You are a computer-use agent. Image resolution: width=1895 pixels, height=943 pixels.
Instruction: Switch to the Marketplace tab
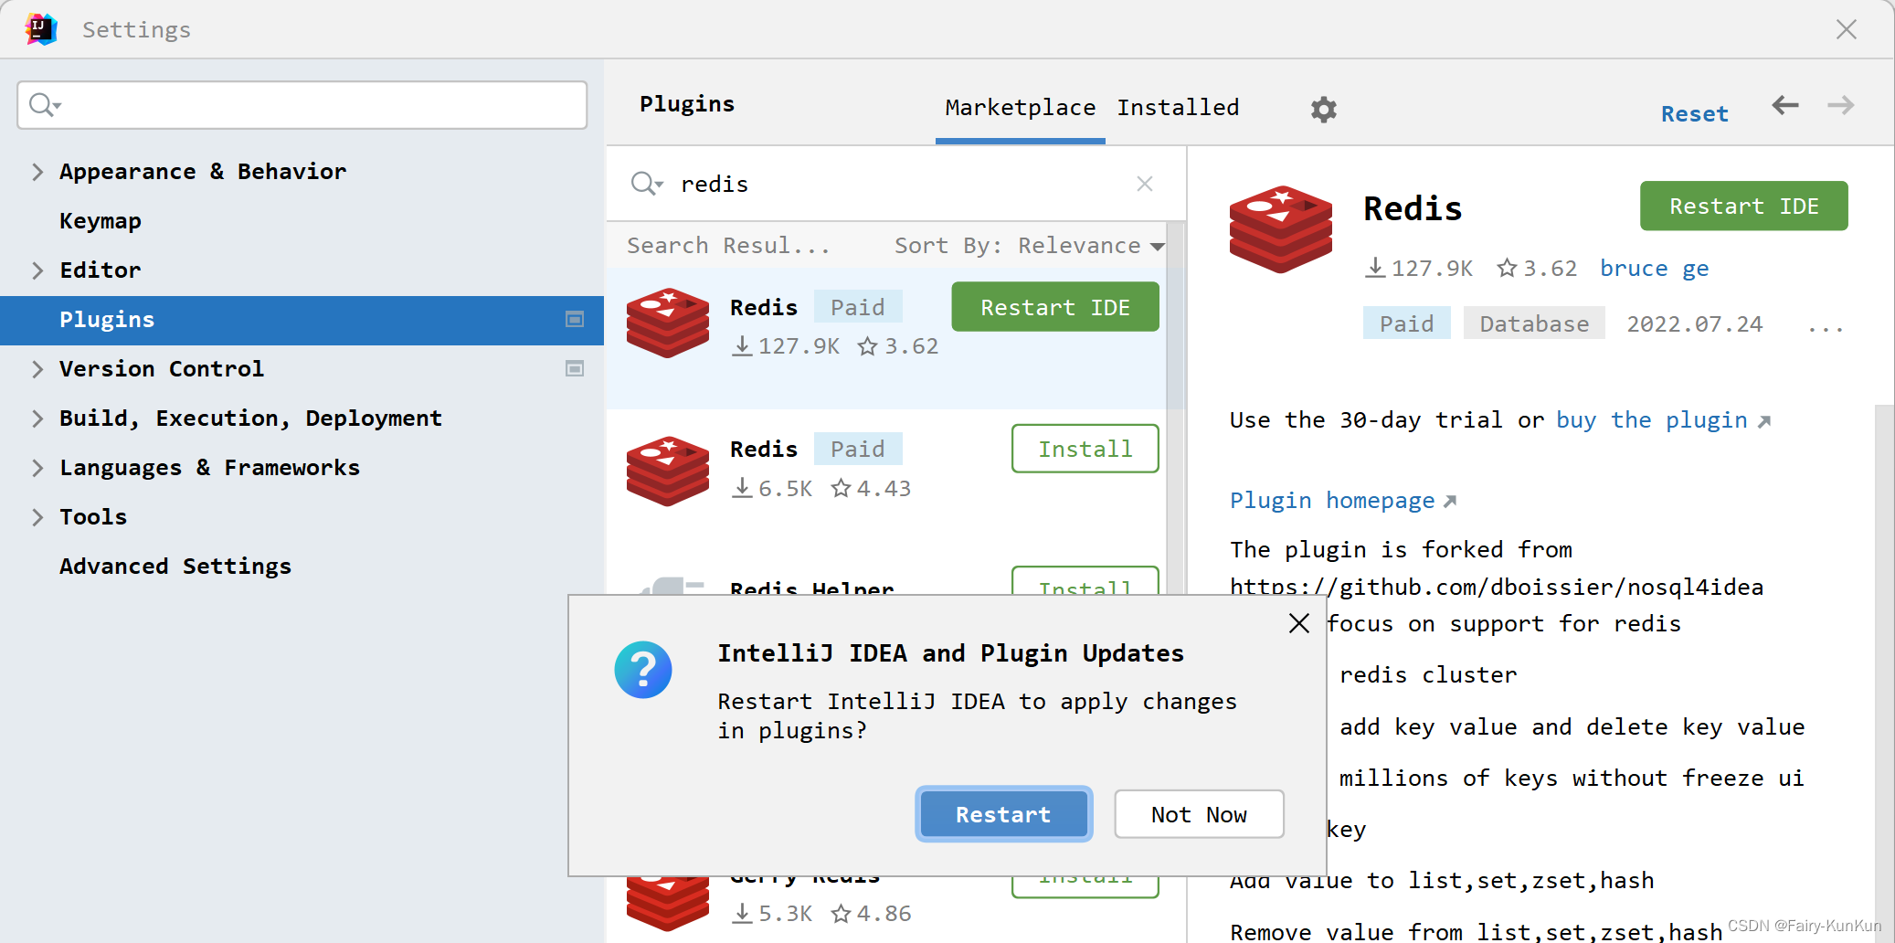point(1020,108)
